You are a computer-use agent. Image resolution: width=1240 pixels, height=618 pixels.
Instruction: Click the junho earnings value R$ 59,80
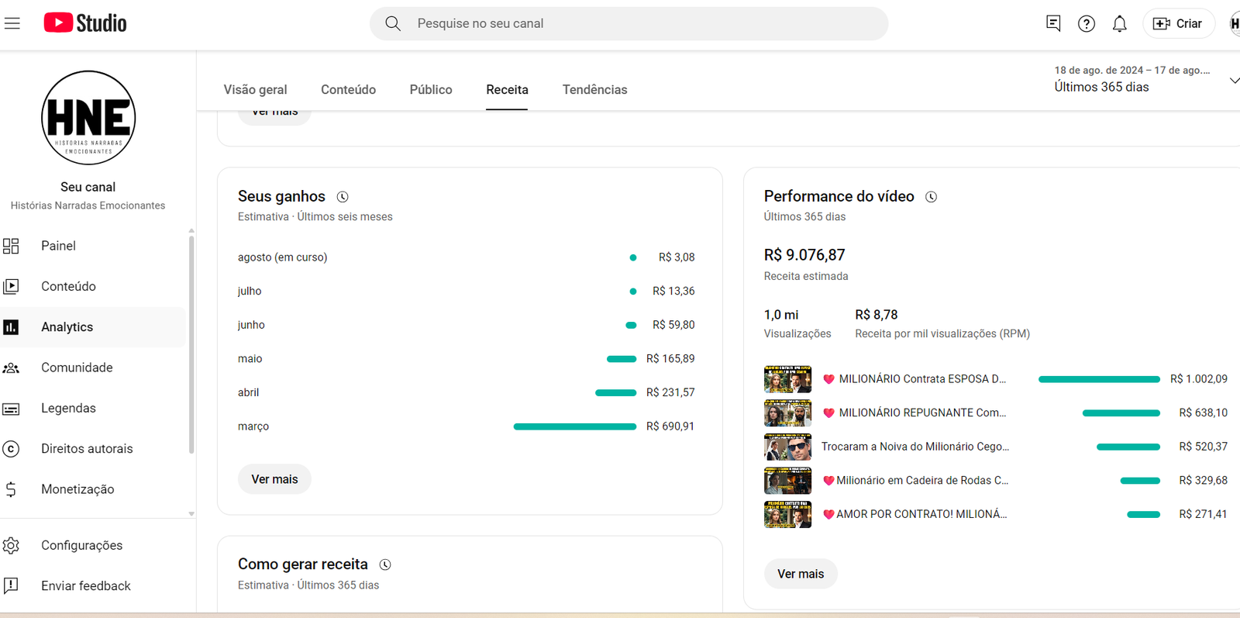coord(673,325)
